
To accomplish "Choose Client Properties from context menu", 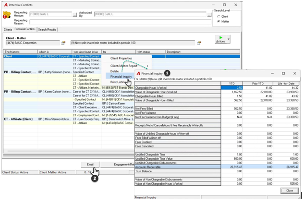I will [121, 58].
